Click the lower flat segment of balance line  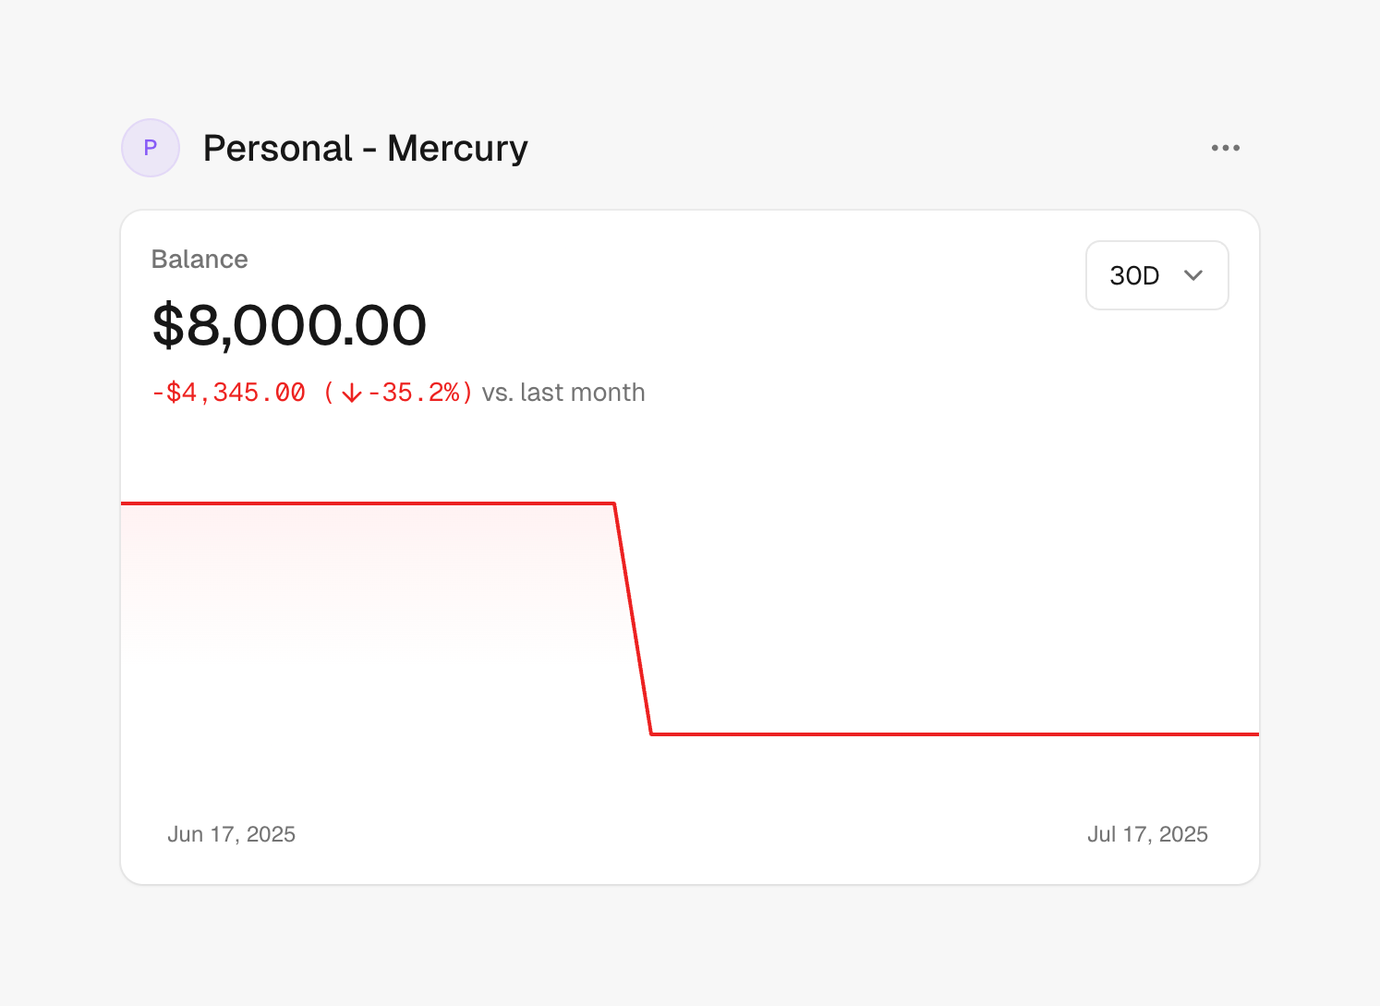pyautogui.click(x=951, y=734)
